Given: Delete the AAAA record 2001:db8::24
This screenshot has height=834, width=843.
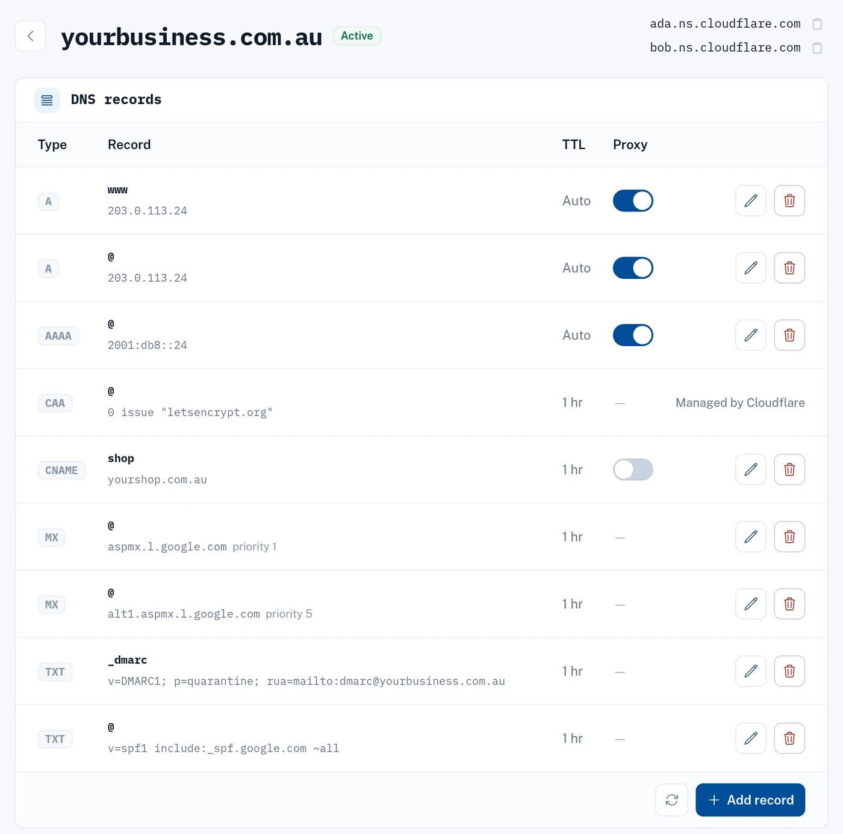Looking at the screenshot, I should [x=789, y=335].
